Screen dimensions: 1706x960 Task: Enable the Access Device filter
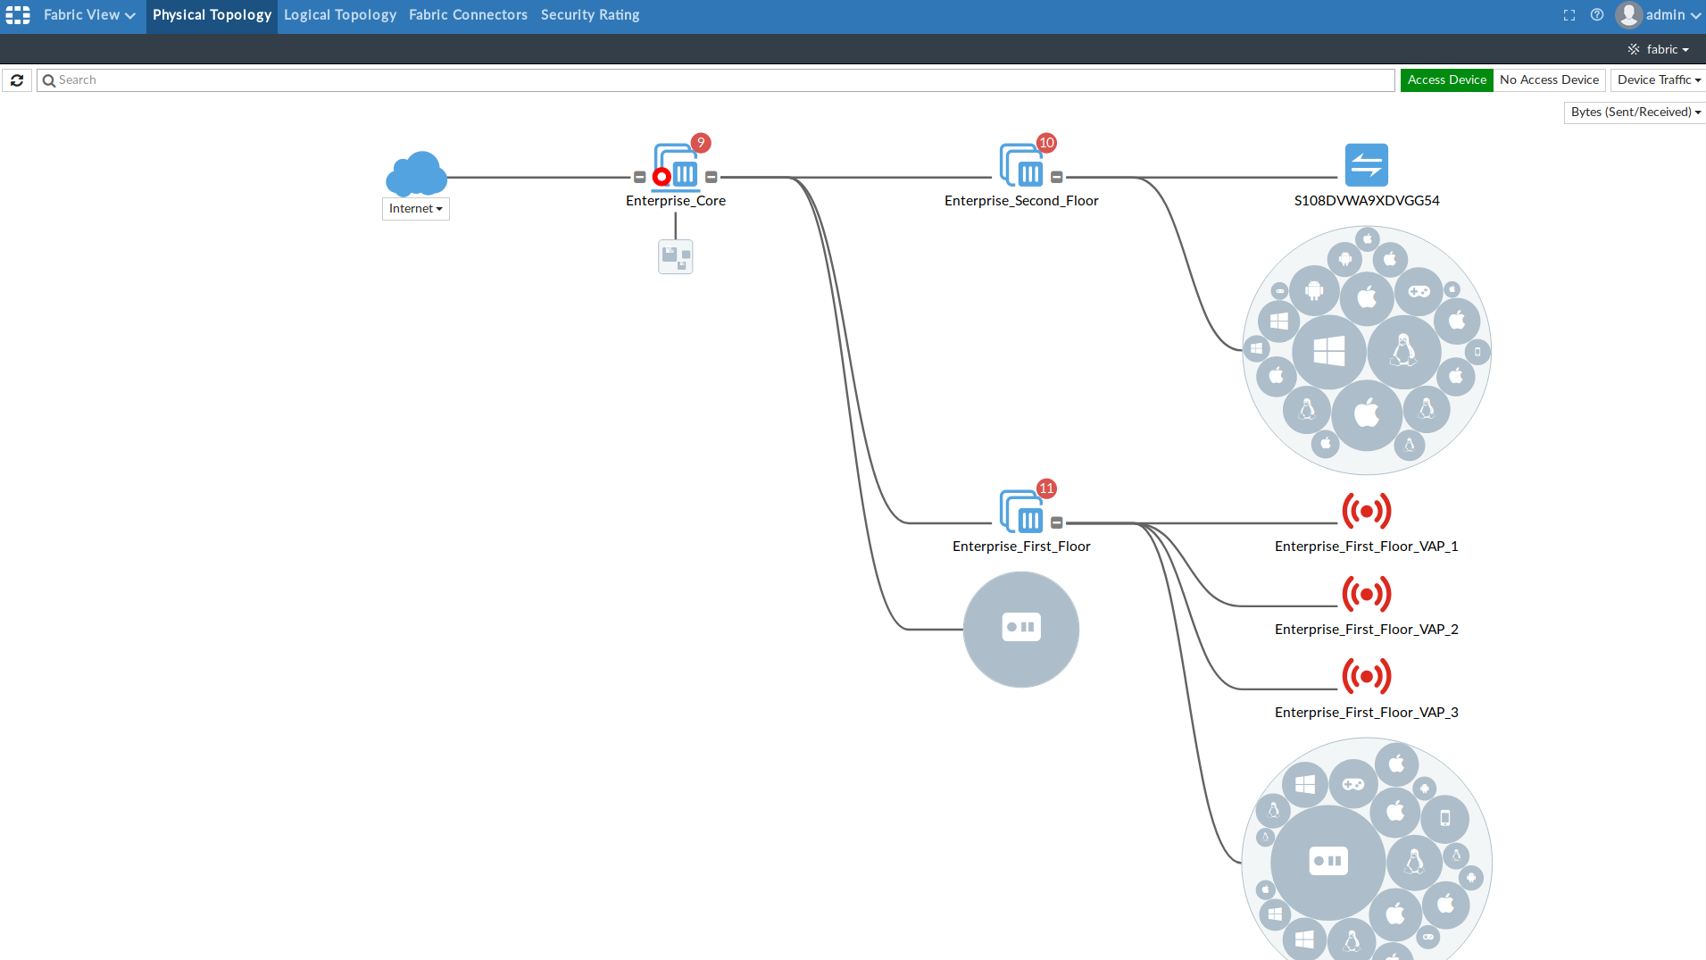(x=1446, y=79)
